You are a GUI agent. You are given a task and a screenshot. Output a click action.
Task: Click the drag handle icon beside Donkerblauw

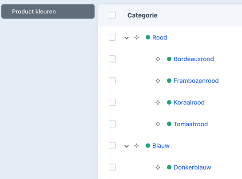pyautogui.click(x=158, y=167)
